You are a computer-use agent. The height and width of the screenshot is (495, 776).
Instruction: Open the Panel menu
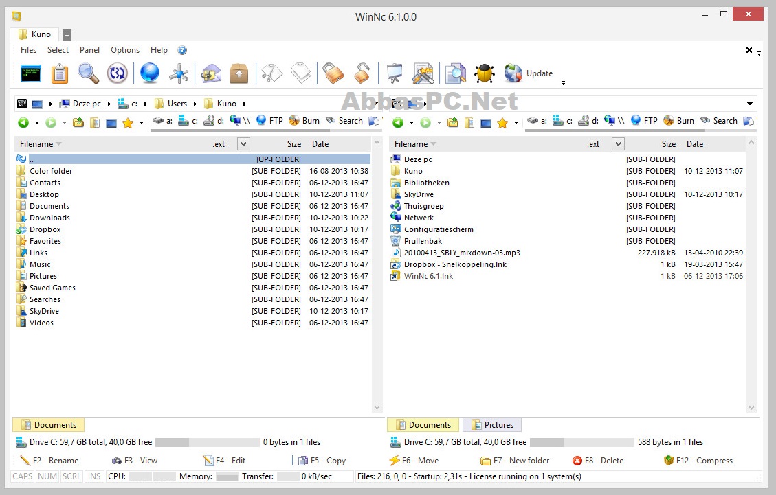(x=89, y=50)
